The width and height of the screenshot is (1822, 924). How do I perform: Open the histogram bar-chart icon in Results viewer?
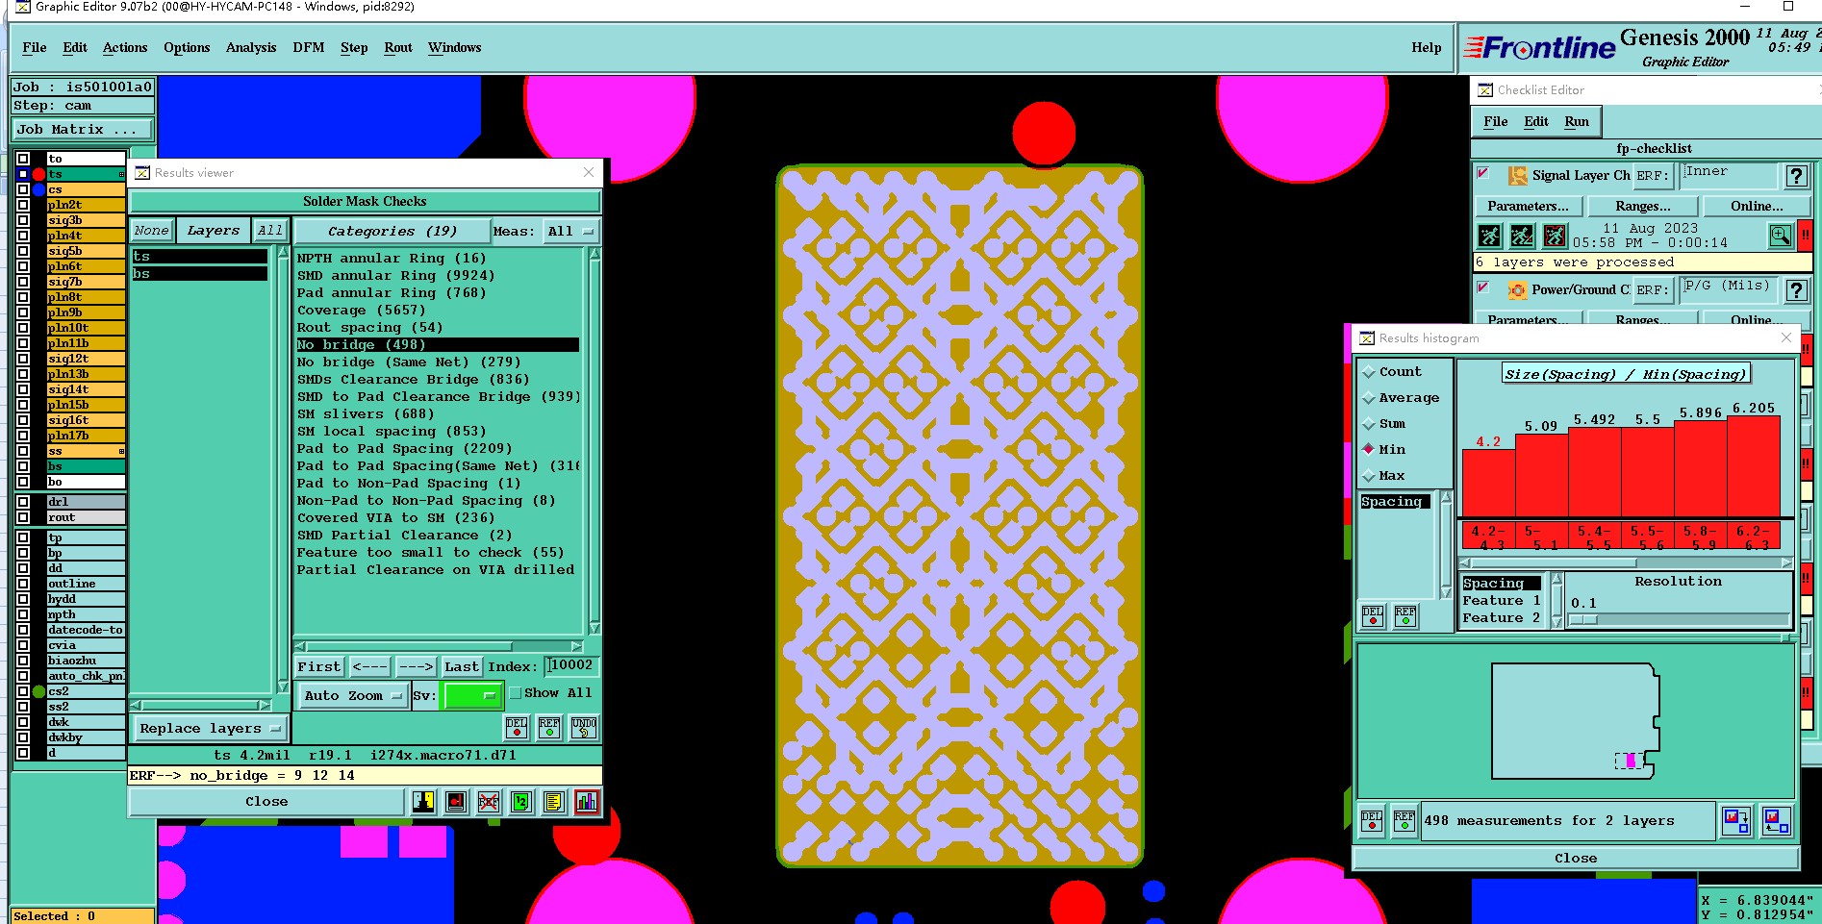pyautogui.click(x=587, y=801)
